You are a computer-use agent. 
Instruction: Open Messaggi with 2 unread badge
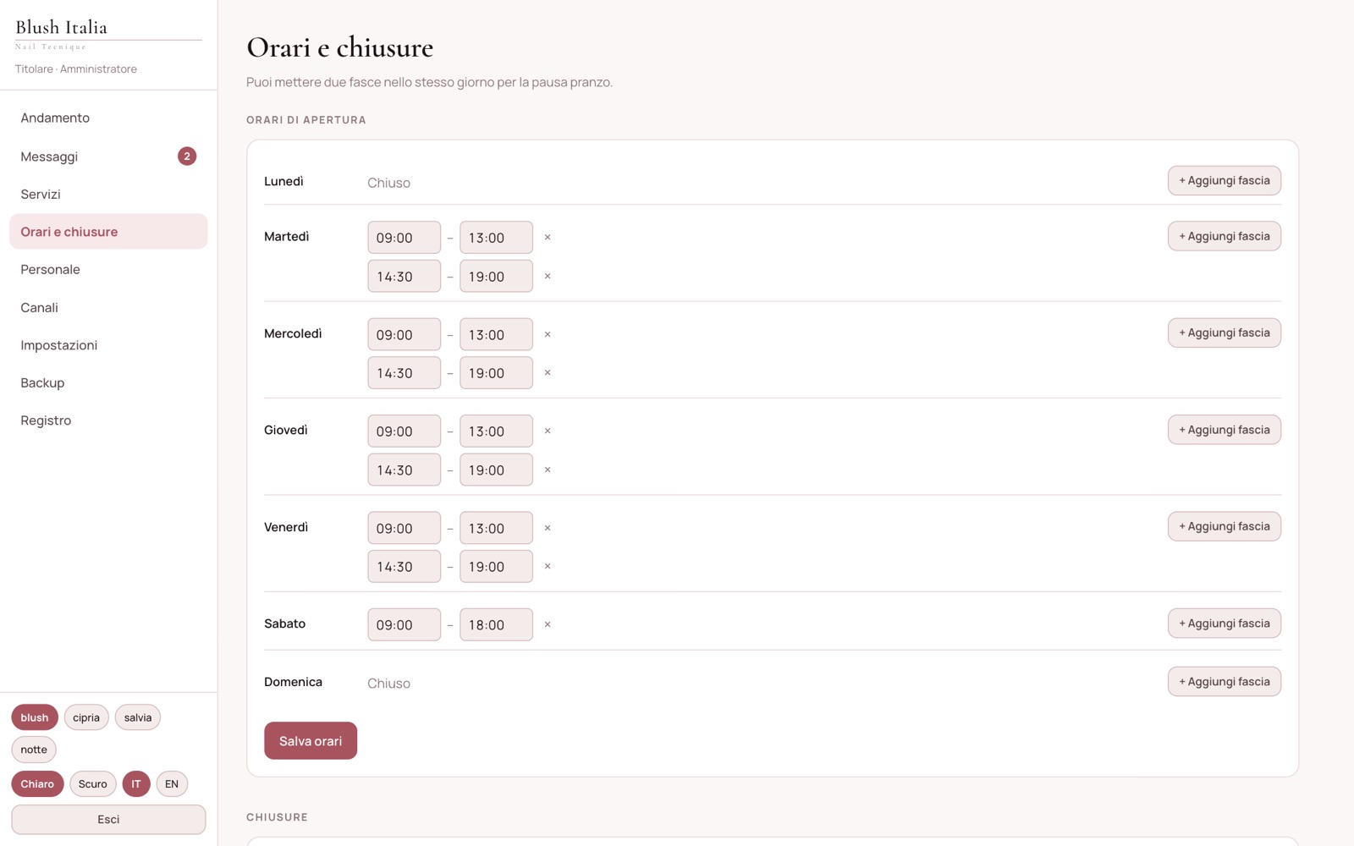pos(108,157)
